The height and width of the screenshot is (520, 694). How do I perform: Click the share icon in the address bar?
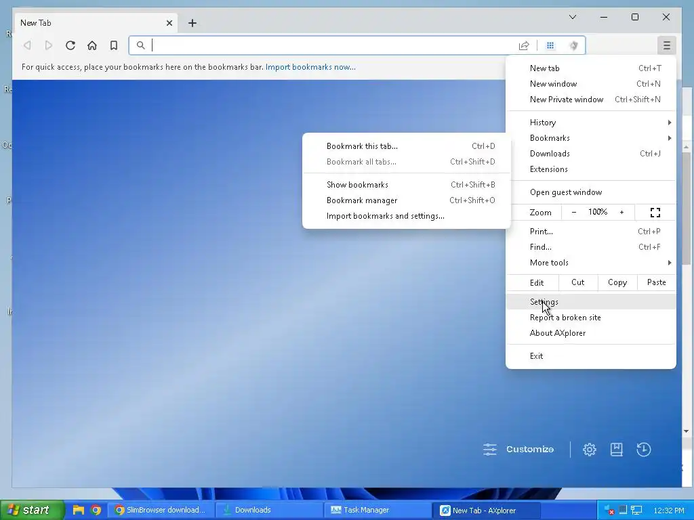524,45
